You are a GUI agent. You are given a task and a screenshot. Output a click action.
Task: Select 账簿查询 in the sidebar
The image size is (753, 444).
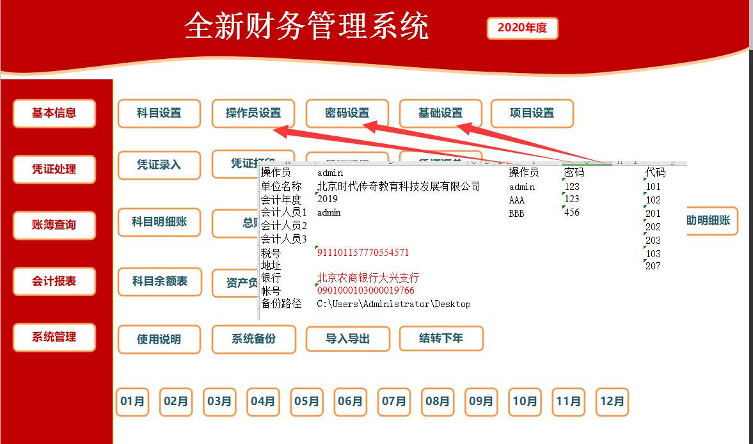[x=54, y=225]
